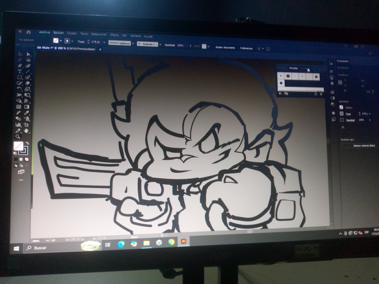Image resolution: width=379 pixels, height=284 pixels.
Task: Open the Efecto menu
Action: 114,35
